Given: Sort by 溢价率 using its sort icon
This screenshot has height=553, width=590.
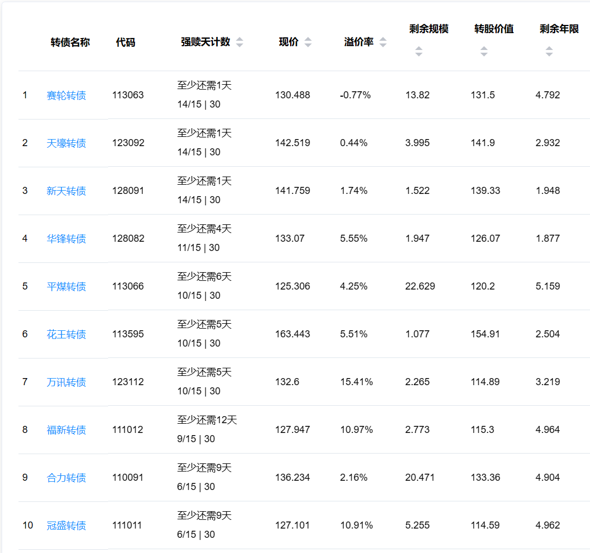Looking at the screenshot, I should (383, 42).
